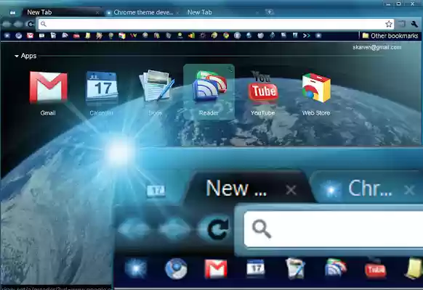423x290 pixels.
Task: Click the Web Store label text
Action: click(x=316, y=113)
